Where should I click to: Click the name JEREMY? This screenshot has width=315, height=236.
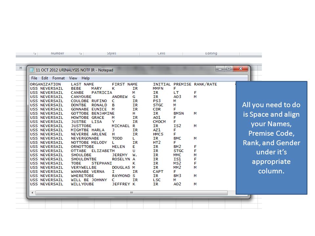point(120,155)
